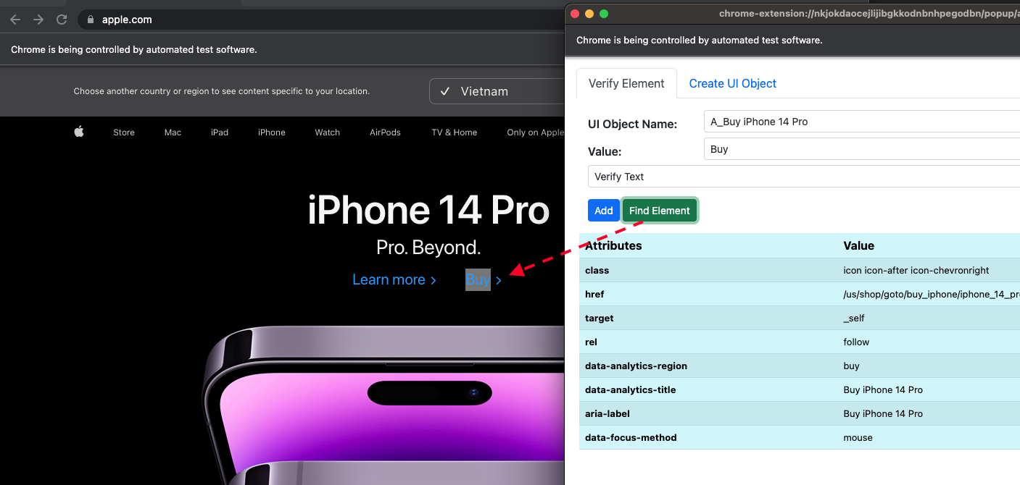The width and height of the screenshot is (1020, 485).
Task: Open the iPhone navigation item
Action: 272,132
